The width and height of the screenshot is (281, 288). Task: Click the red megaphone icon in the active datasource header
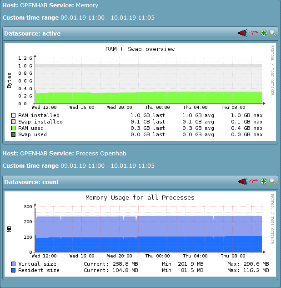(x=243, y=33)
